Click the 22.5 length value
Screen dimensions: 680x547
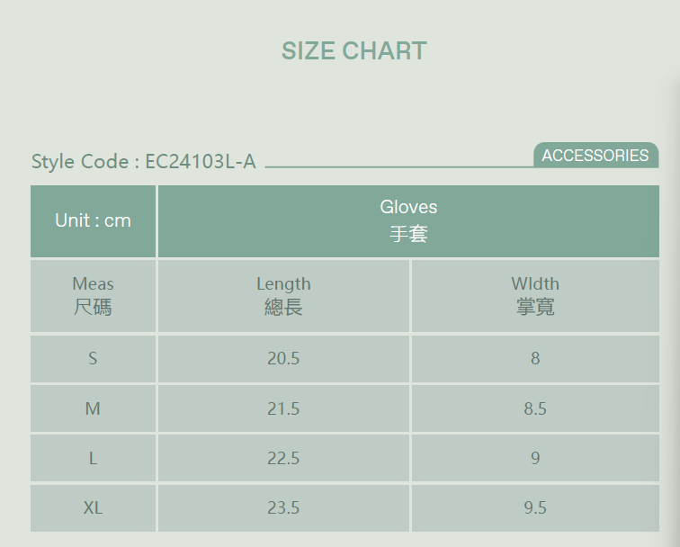pyautogui.click(x=283, y=458)
